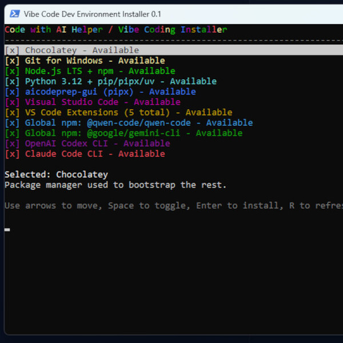
Task: Select the 'Visual Studio Code - Available' text
Action: pyautogui.click(x=103, y=102)
